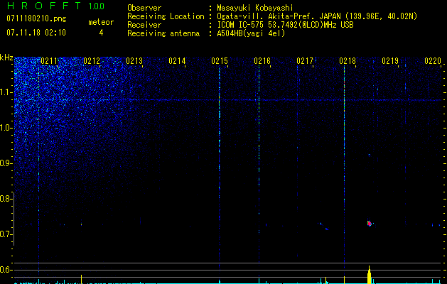
Task: Click the 0218 time marker
Action: coord(348,60)
